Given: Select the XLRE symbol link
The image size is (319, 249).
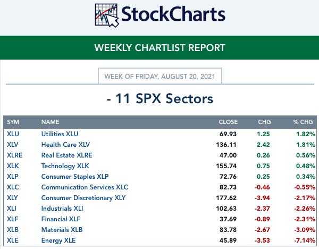Looking at the screenshot, I should point(14,155).
